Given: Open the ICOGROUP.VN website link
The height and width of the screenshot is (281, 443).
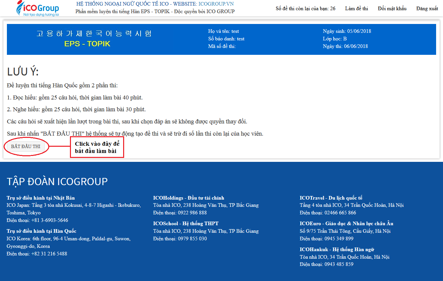Looking at the screenshot, I should 216,4.
